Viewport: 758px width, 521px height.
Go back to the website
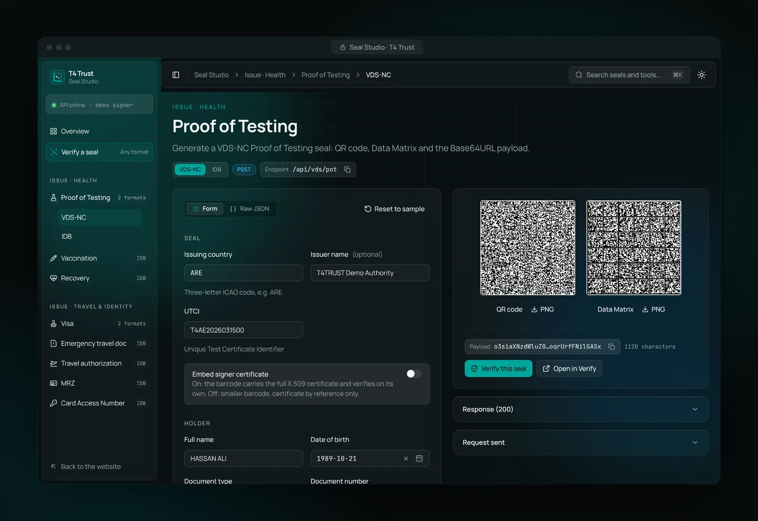click(x=86, y=467)
